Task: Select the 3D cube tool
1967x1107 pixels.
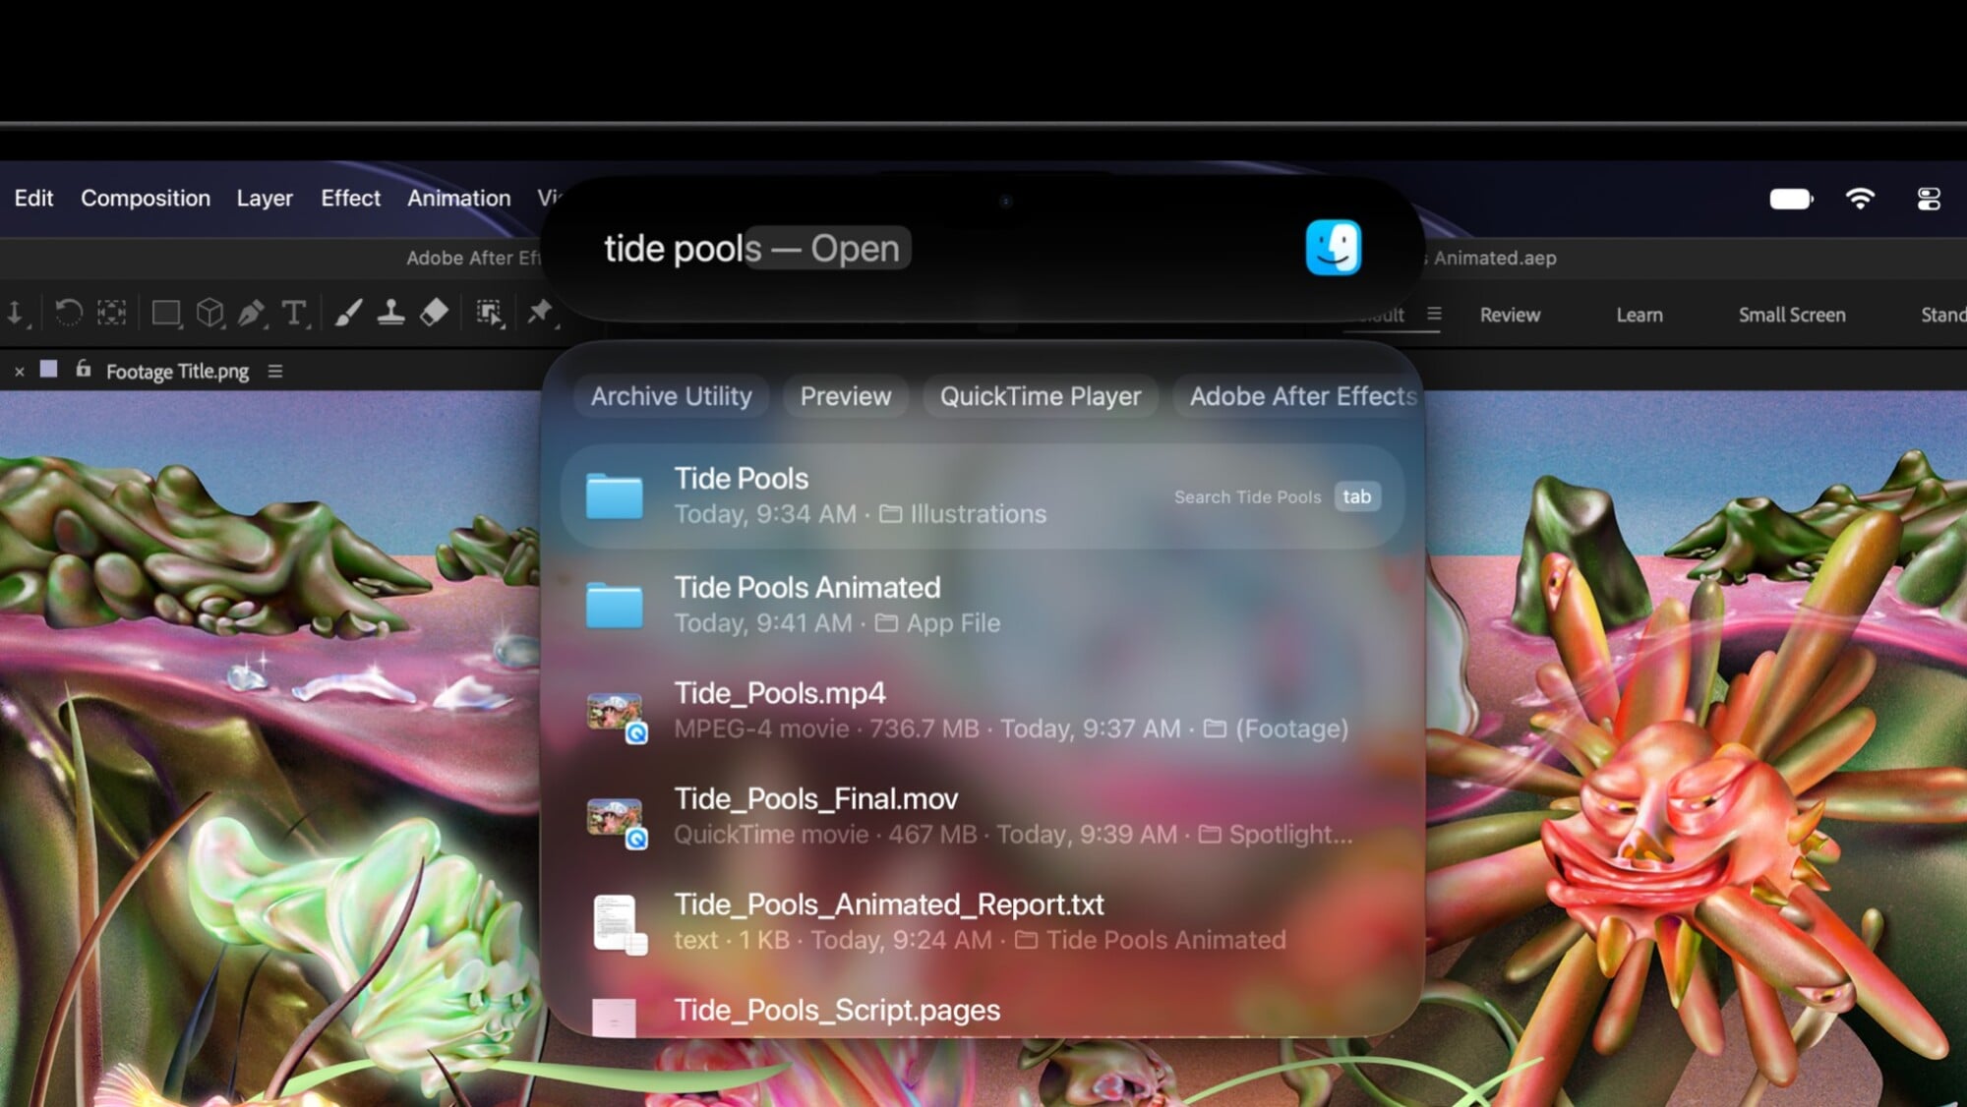Action: tap(209, 313)
